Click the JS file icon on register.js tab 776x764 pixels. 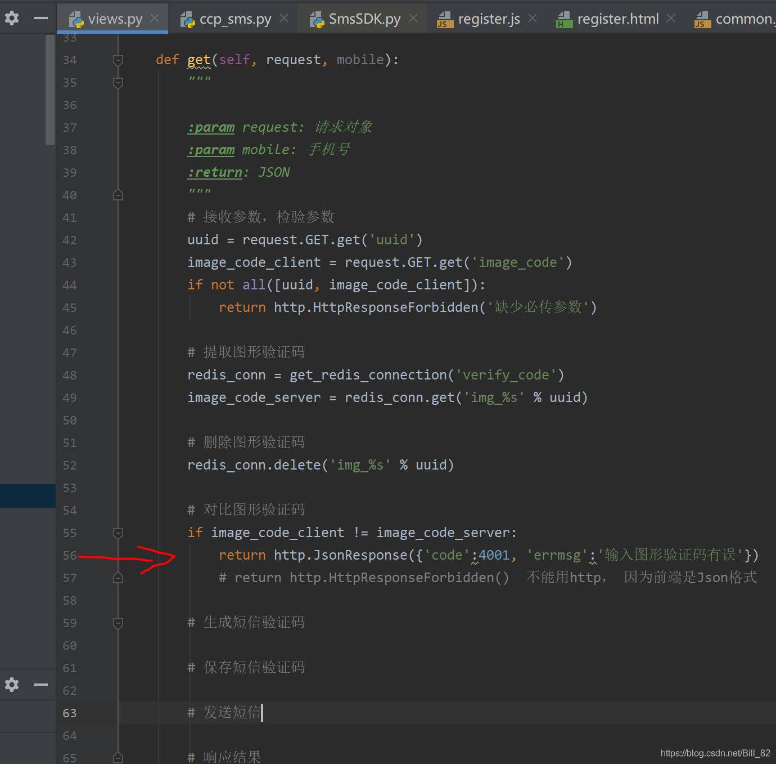pyautogui.click(x=445, y=20)
